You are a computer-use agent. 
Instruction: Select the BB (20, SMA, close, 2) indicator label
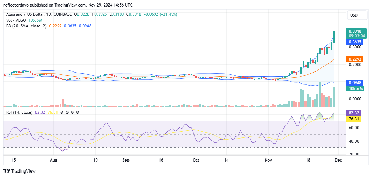[x=27, y=26]
